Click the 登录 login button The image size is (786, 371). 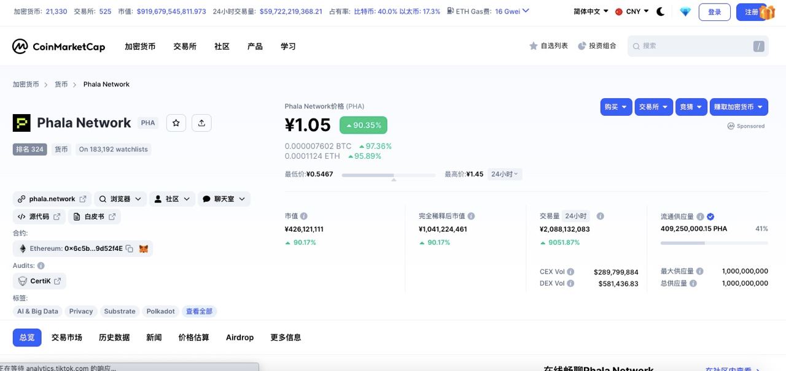[715, 12]
